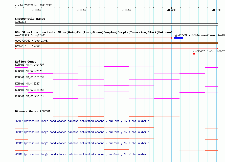
Task: Select the blue dgv462e59 gain bar
Action: click(x=178, y=38)
